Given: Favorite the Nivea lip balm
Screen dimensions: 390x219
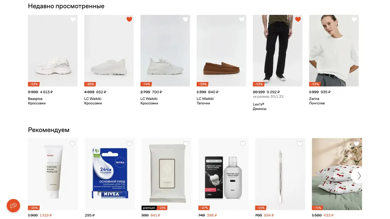Looking at the screenshot, I should pyautogui.click(x=129, y=144).
